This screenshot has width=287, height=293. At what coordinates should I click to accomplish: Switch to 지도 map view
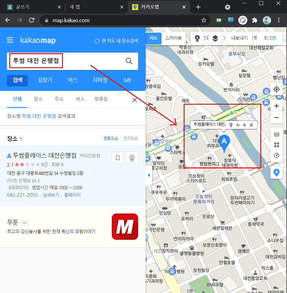pos(153,38)
